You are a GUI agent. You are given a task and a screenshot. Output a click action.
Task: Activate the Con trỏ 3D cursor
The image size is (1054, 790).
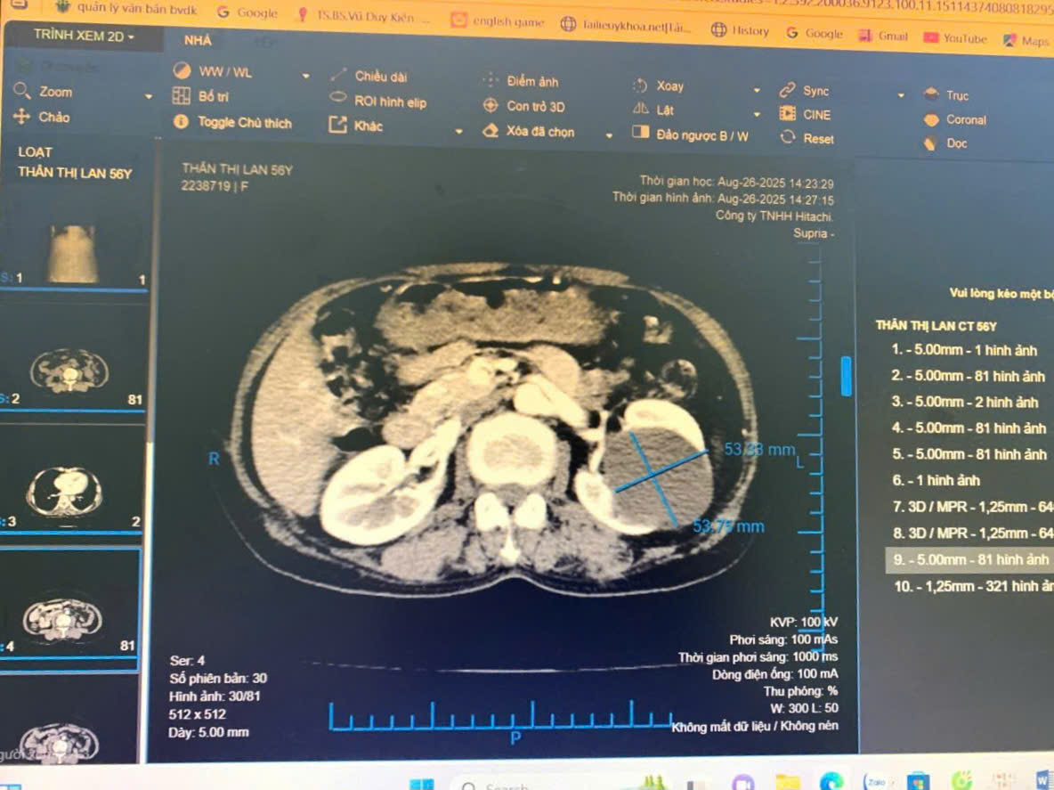point(534,106)
